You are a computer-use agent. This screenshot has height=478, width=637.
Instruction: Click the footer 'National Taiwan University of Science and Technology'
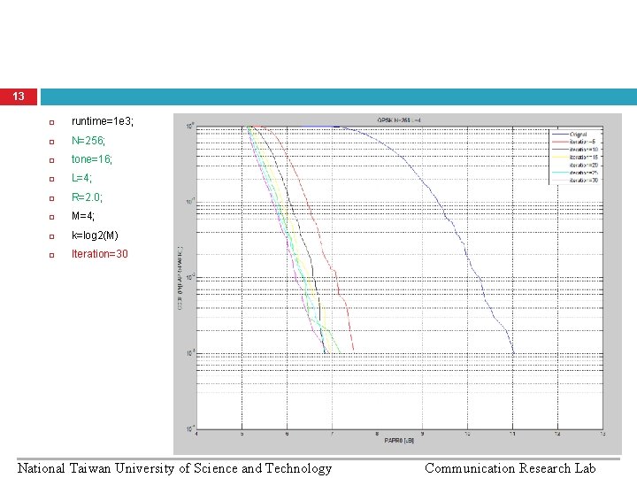pyautogui.click(x=174, y=468)
